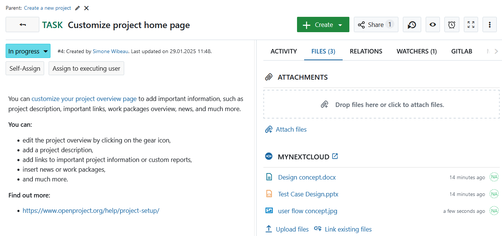Edit parent with the pencil icon
This screenshot has height=236, width=502.
coord(77,8)
